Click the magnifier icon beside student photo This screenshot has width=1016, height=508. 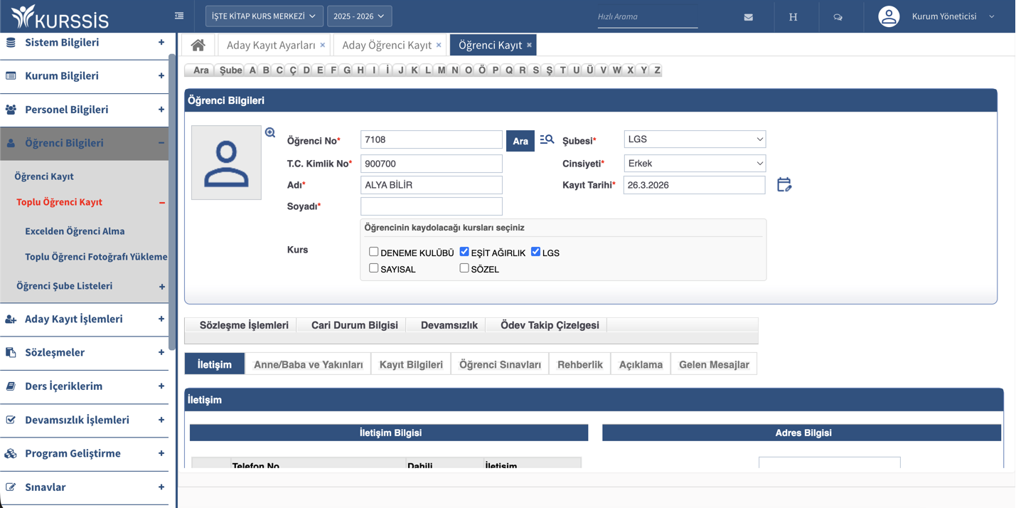click(270, 133)
